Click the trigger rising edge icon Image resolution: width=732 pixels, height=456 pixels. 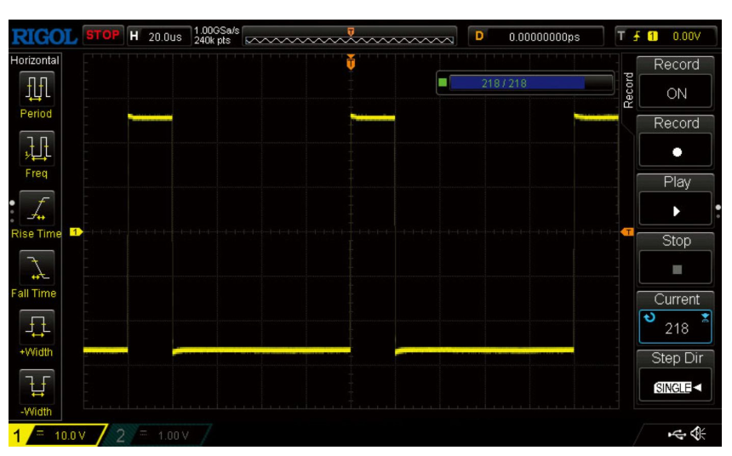point(637,36)
